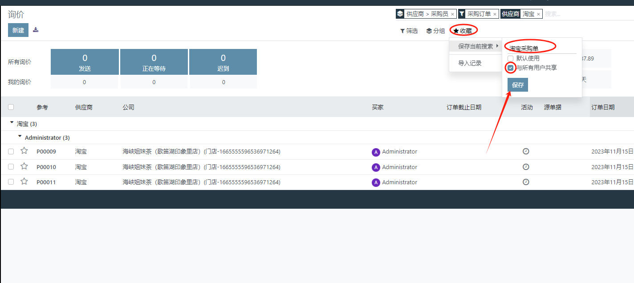This screenshot has width=634, height=283.
Task: Remove the 淘宝 supplier search tag
Action: [538, 14]
